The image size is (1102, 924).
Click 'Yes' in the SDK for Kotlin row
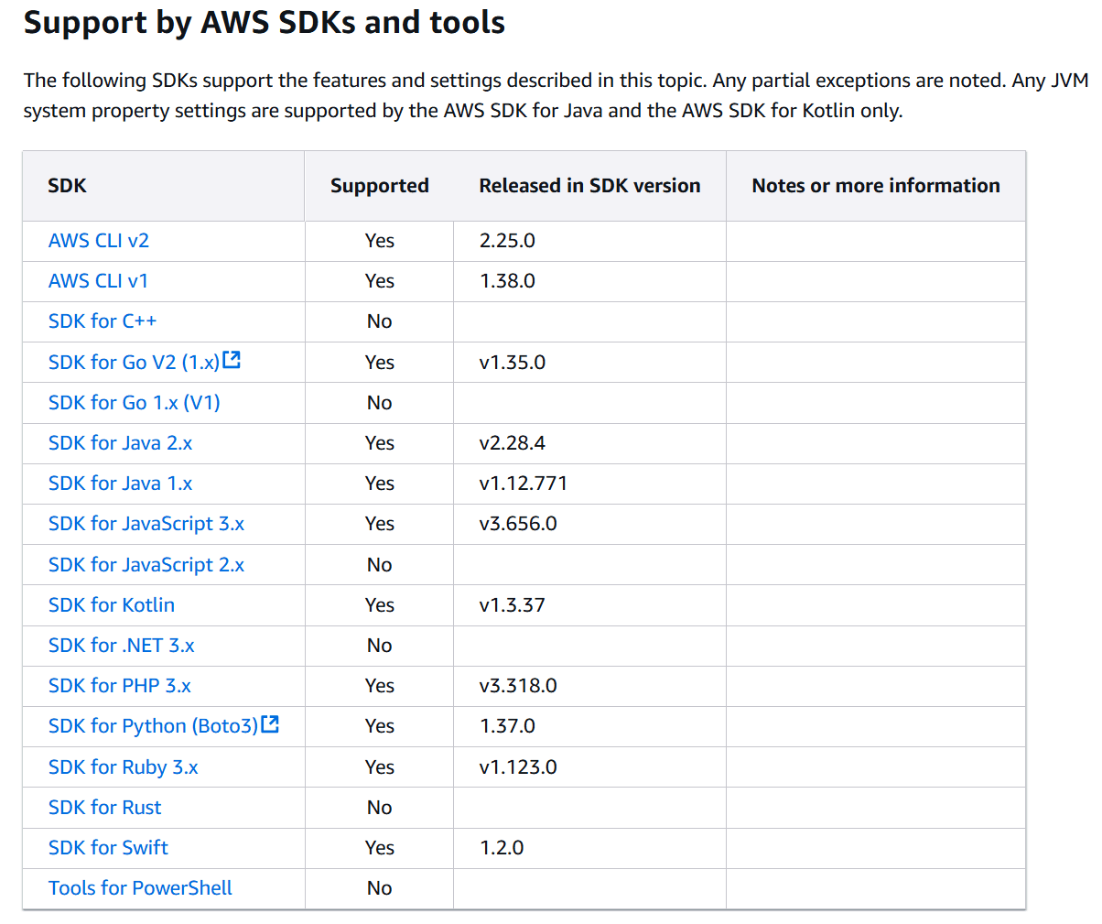(379, 605)
